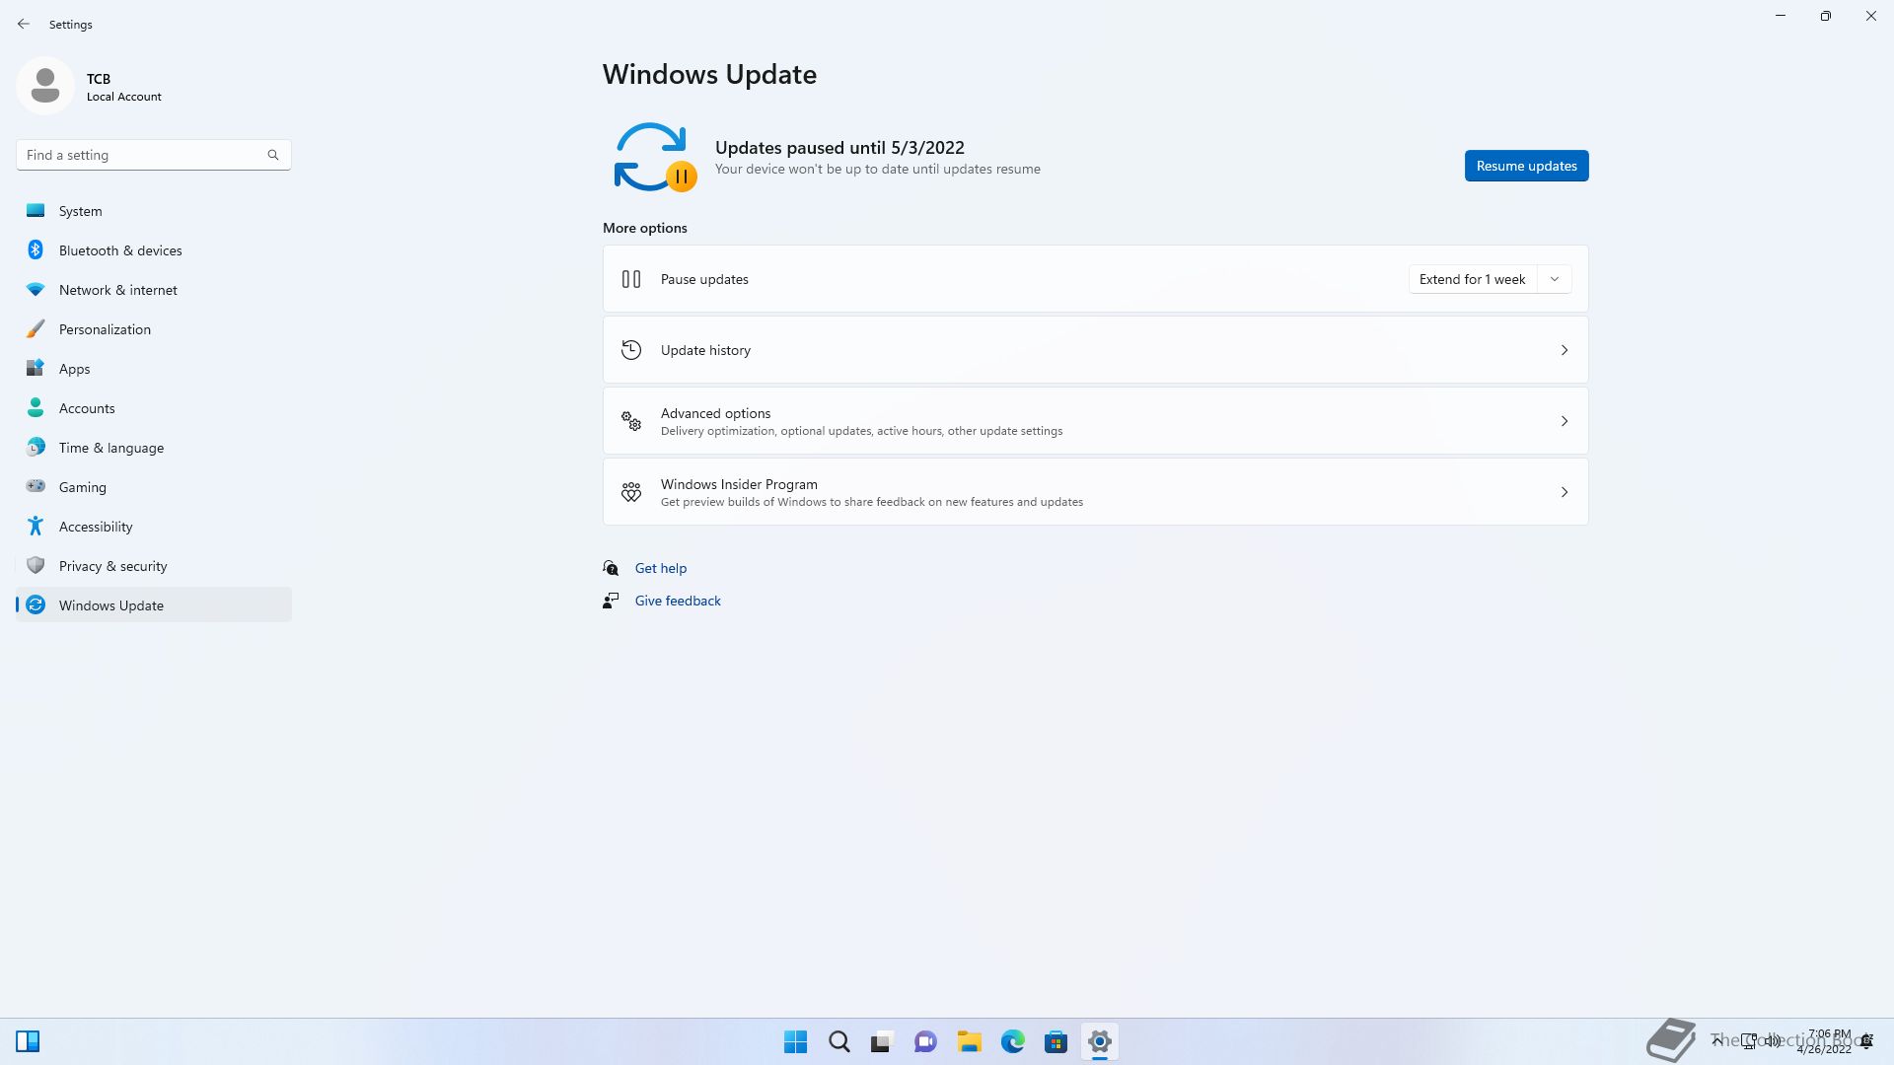
Task: Open Microsoft Store from the taskbar
Action: point(1056,1041)
